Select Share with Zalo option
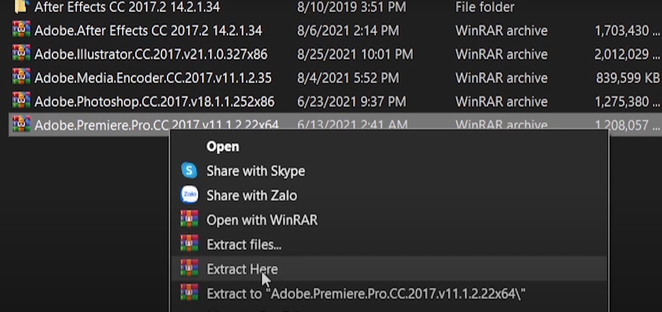662x312 pixels. pos(252,195)
